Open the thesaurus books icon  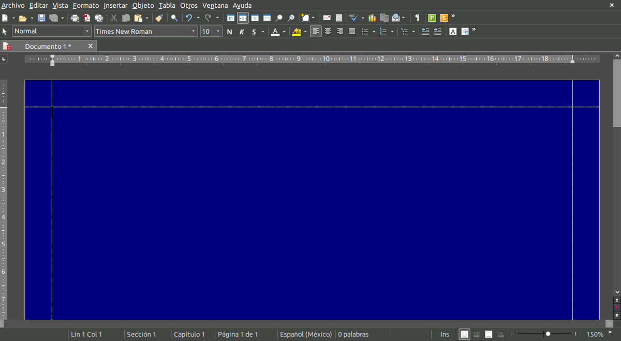click(x=372, y=18)
